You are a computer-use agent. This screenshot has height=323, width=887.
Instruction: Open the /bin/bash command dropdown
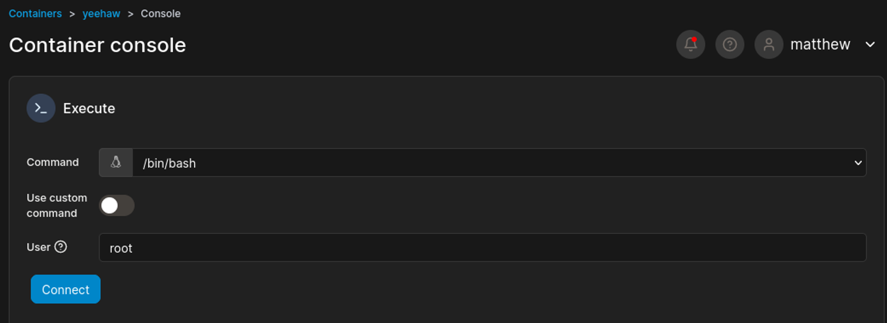488,163
